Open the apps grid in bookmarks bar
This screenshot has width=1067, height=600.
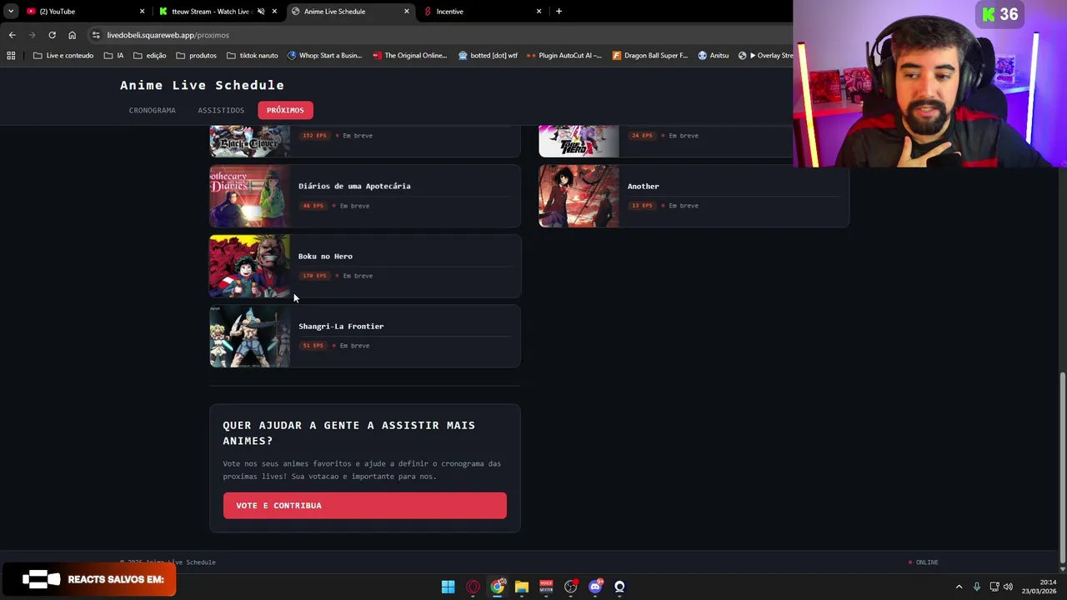(11, 56)
